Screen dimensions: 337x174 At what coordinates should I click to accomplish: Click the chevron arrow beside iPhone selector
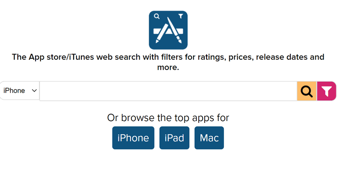(34, 91)
